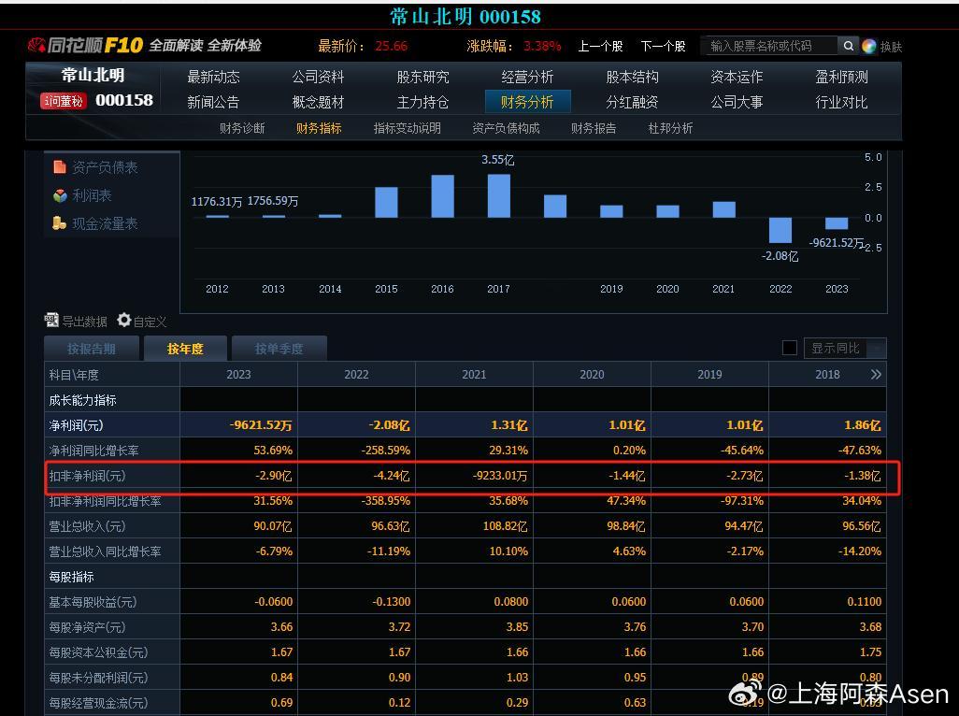Screen dimensions: 959x716
Task: Click the stock name search field
Action: [x=772, y=46]
